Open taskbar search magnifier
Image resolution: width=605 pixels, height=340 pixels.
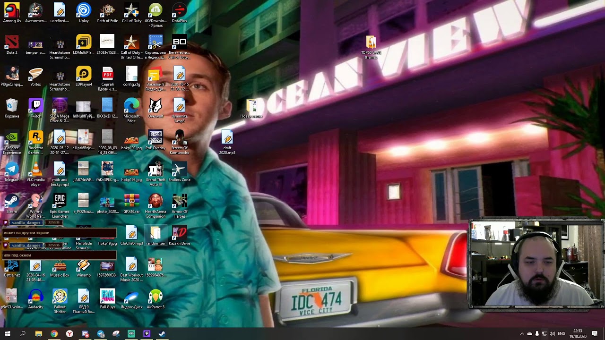click(x=23, y=334)
